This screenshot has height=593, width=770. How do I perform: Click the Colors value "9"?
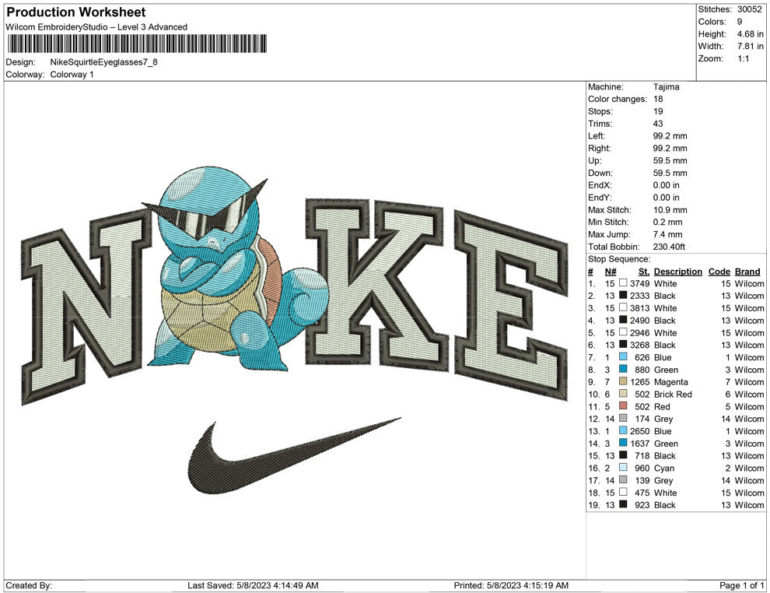coord(740,22)
